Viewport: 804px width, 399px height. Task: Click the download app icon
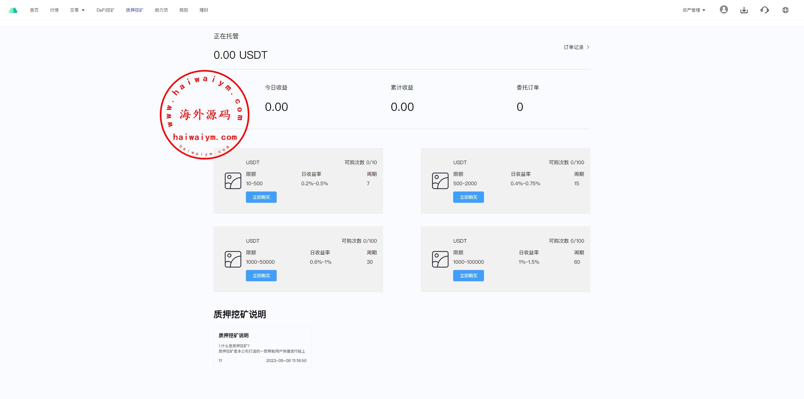pos(744,10)
